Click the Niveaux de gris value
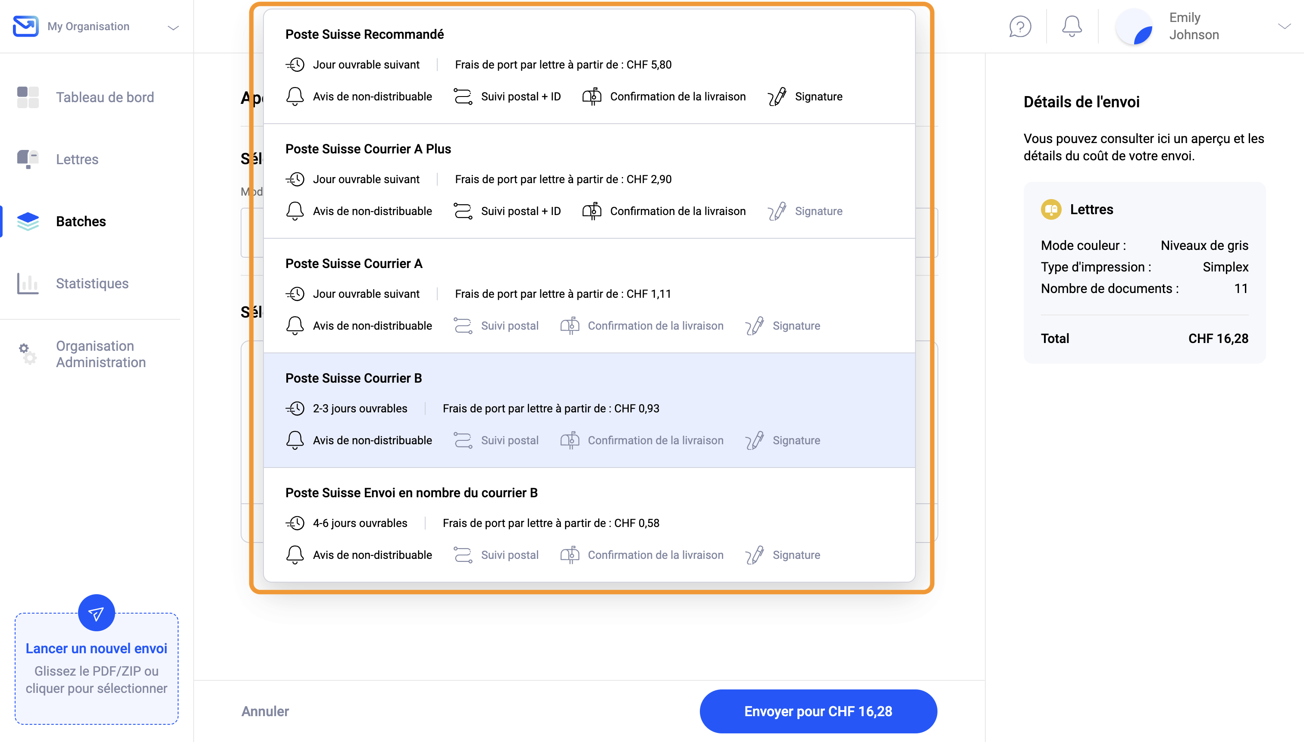 1204,245
